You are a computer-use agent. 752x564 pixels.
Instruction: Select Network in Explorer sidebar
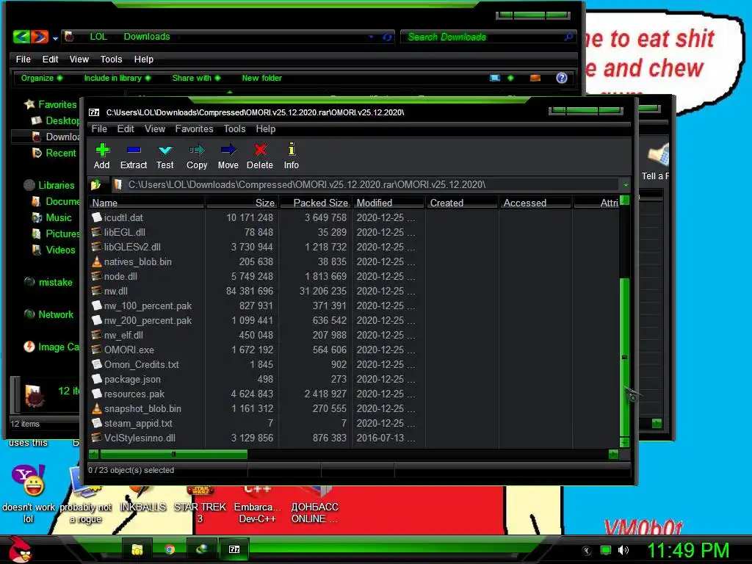(x=48, y=314)
